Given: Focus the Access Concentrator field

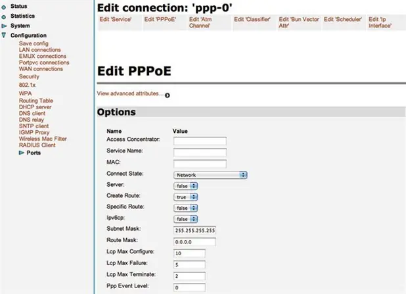Looking at the screenshot, I should tap(200, 141).
